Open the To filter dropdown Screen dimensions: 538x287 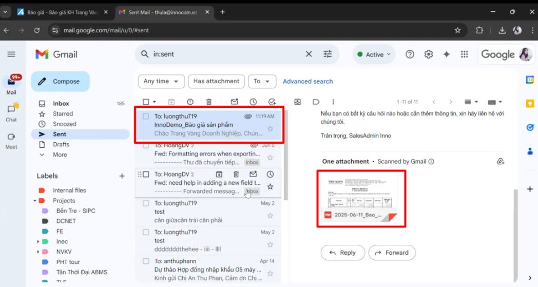coord(262,81)
